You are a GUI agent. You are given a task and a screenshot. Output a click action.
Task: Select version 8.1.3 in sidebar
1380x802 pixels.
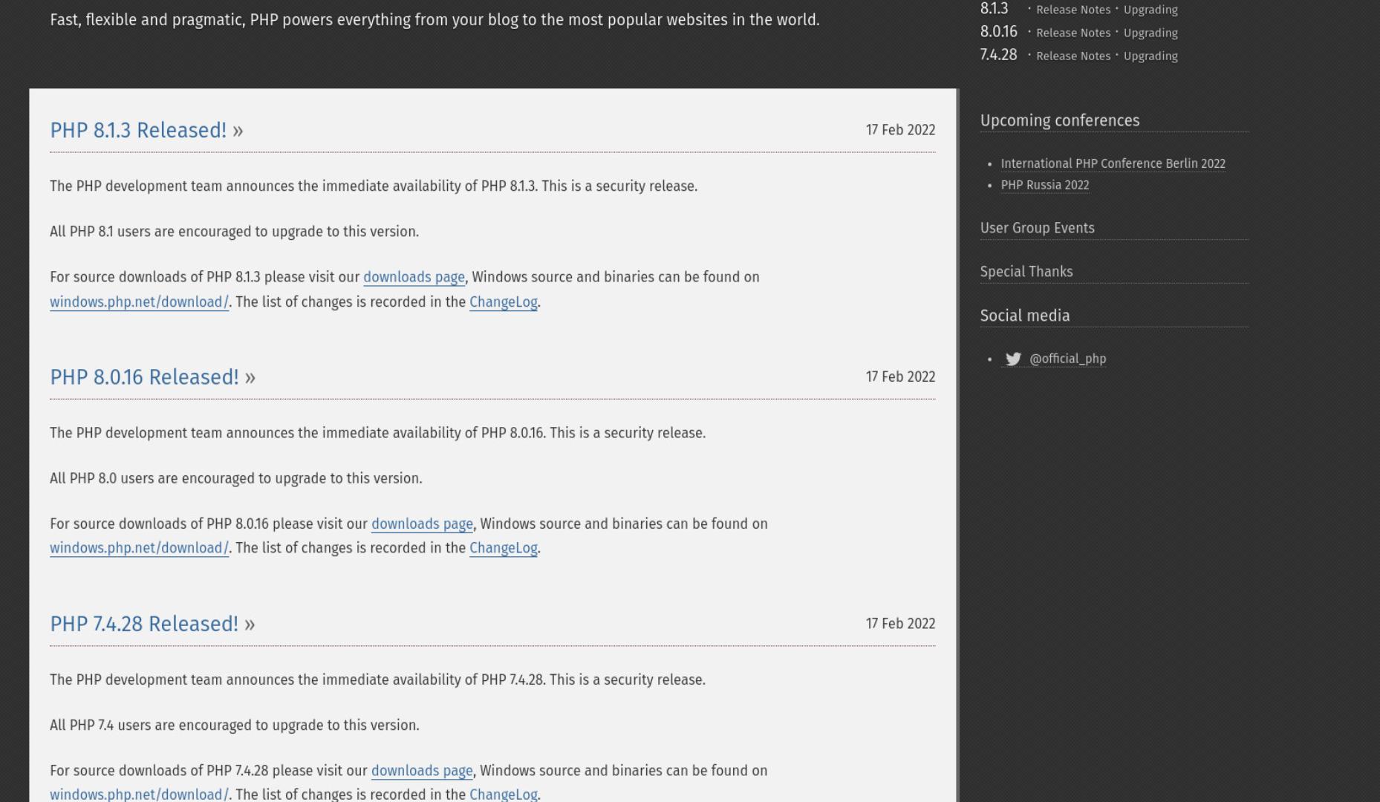pyautogui.click(x=994, y=9)
